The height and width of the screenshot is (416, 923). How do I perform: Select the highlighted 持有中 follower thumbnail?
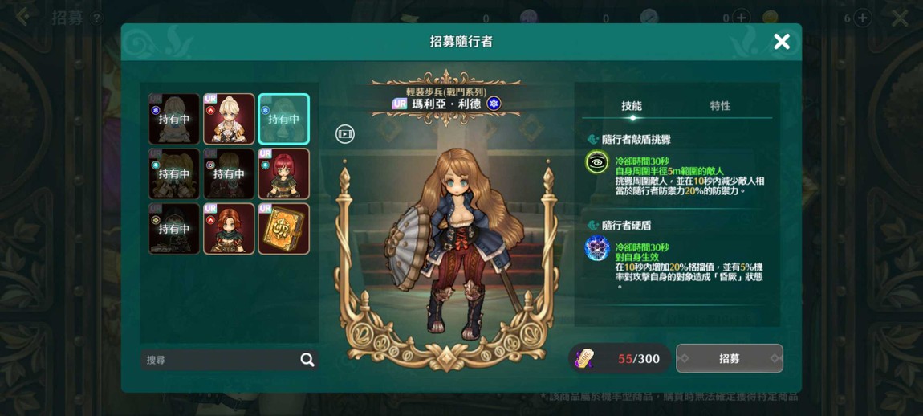[x=284, y=118]
